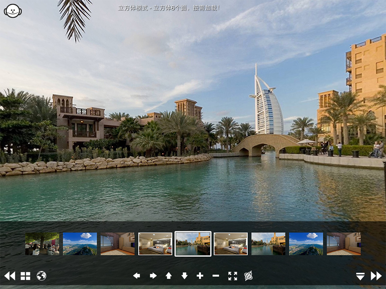Select the last room interior thumbnail
Image resolution: width=386 pixels, height=289 pixels.
point(344,244)
